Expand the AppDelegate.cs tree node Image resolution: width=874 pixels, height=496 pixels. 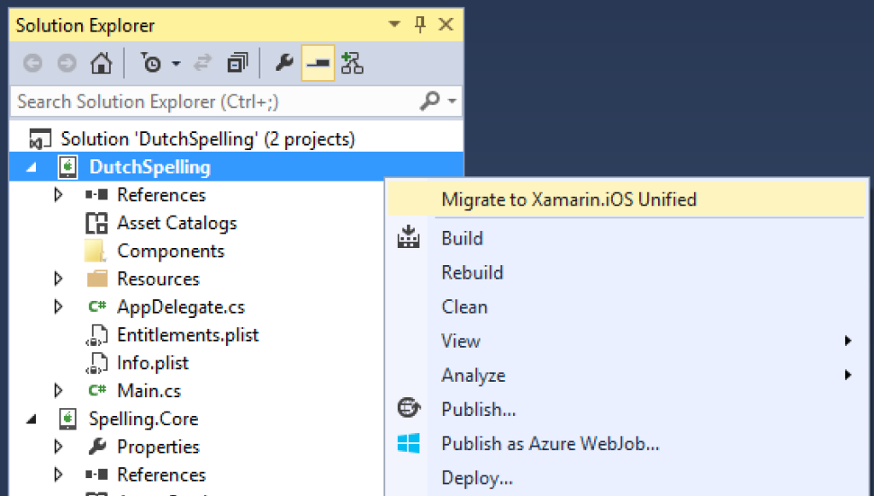pyautogui.click(x=58, y=307)
